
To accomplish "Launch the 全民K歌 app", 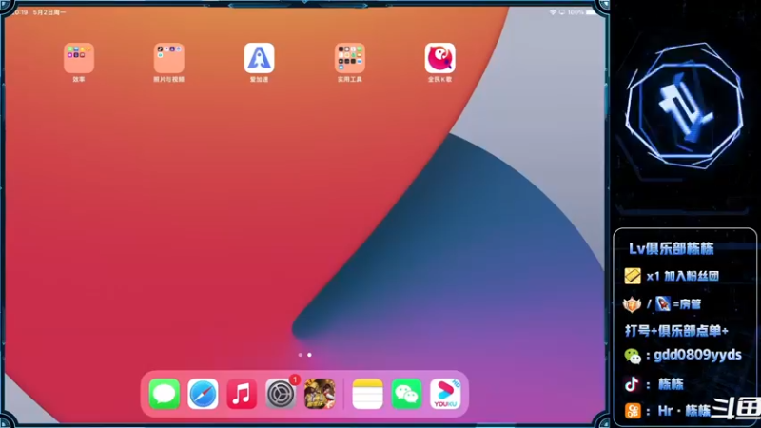I will pos(439,58).
